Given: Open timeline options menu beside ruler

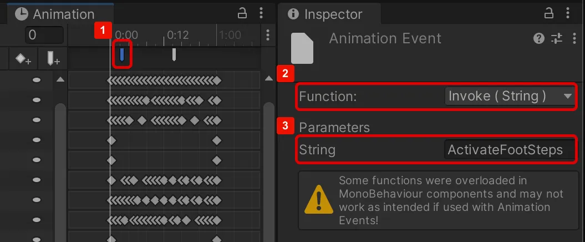Looking at the screenshot, I should point(268,35).
